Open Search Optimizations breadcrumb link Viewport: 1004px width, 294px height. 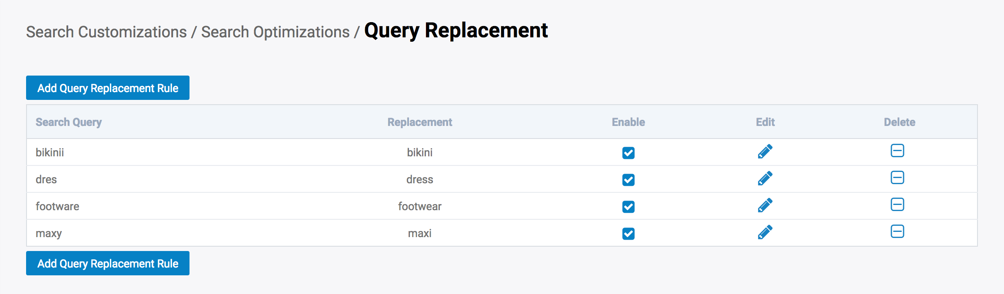tap(275, 32)
